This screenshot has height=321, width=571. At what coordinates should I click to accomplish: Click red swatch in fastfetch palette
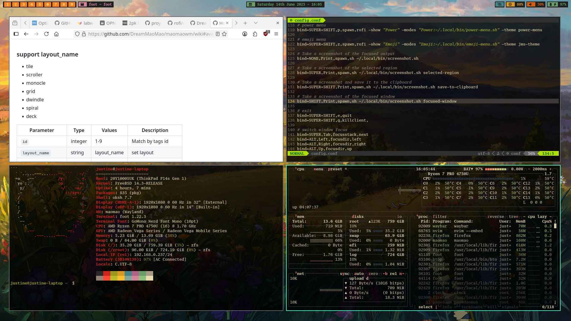(x=106, y=273)
